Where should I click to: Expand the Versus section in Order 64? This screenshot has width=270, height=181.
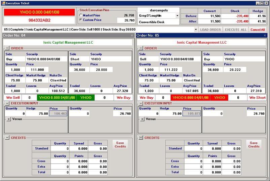[9, 119]
